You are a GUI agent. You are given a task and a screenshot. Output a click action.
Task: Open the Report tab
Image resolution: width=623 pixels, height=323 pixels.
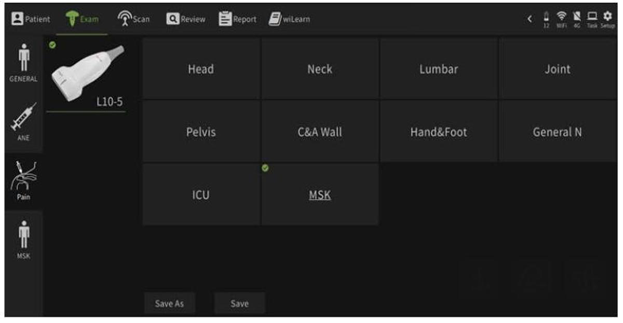[x=237, y=19]
